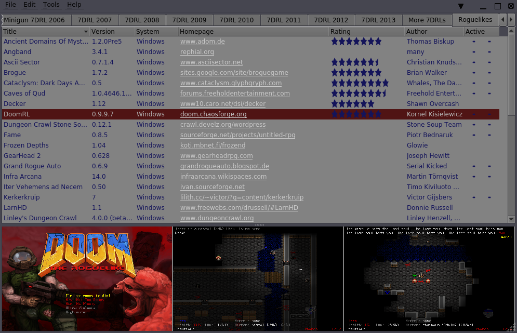Open the Help menu
Image resolution: width=517 pixels, height=333 pixels.
point(74,5)
